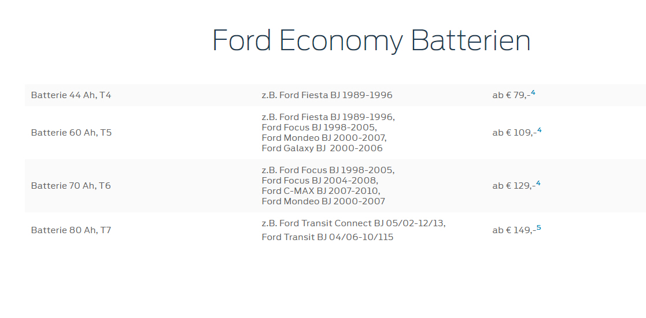This screenshot has height=318, width=646.
Task: Select the Batterie 80 Ah, T7 cell
Action: 71,230
